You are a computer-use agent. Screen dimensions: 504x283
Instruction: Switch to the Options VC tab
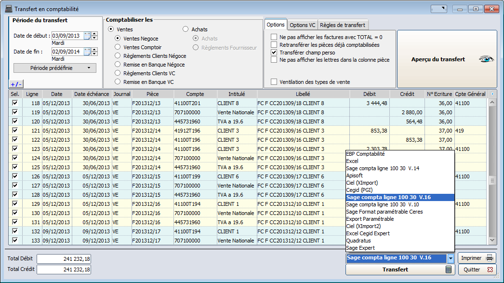(303, 25)
